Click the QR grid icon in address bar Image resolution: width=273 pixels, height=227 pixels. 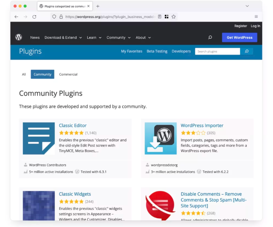[x=167, y=17]
